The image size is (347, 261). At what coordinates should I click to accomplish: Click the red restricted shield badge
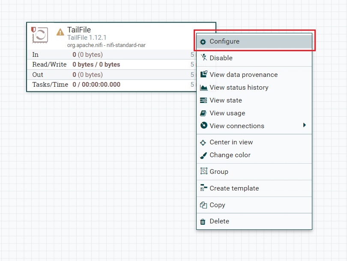coord(33,29)
